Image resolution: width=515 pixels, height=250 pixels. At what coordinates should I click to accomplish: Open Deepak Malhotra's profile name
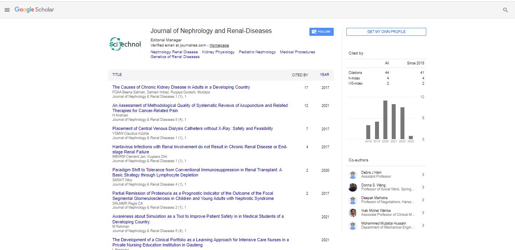coord(374,198)
